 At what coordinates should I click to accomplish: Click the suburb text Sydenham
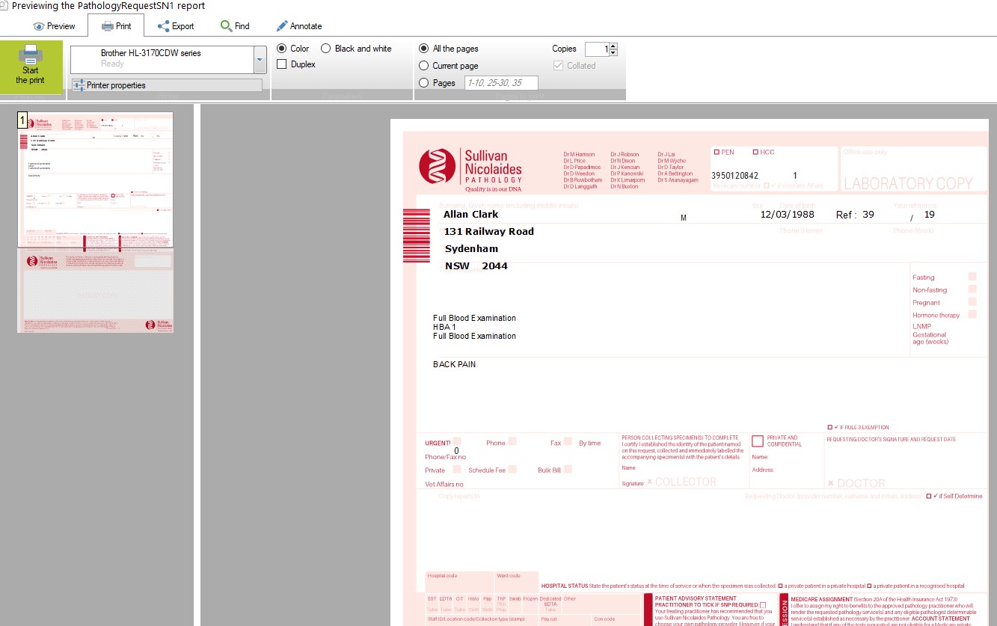(x=471, y=249)
